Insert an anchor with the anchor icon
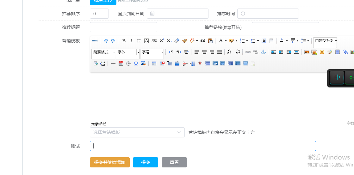 pos(263,52)
